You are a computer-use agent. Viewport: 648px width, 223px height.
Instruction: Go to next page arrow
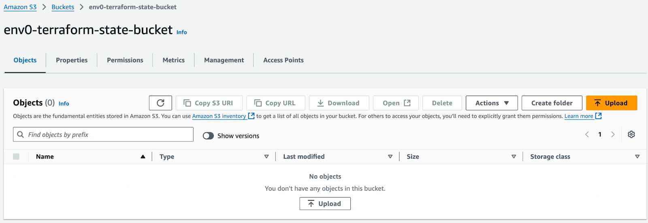(x=613, y=134)
